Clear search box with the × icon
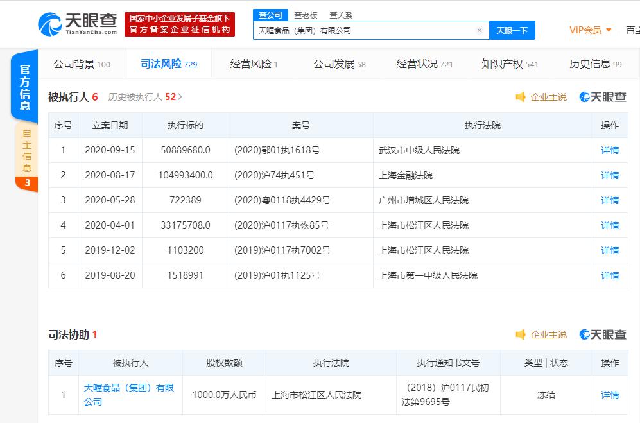 pyautogui.click(x=480, y=30)
